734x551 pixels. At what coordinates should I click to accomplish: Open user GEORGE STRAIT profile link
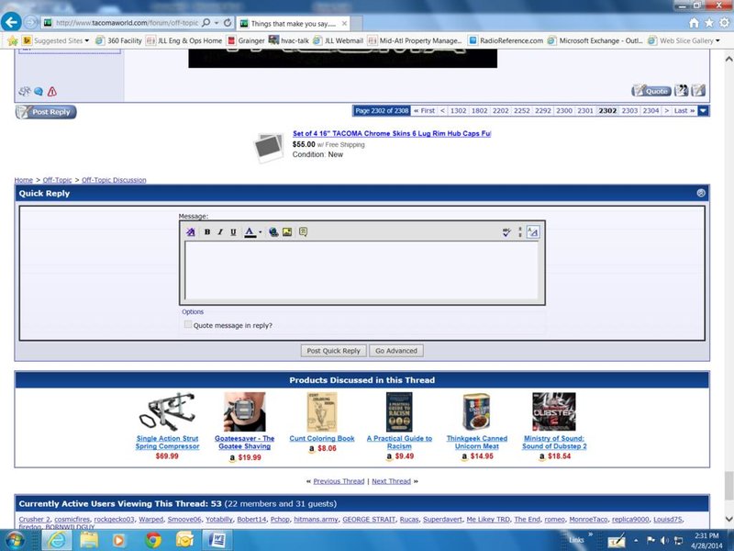click(369, 519)
